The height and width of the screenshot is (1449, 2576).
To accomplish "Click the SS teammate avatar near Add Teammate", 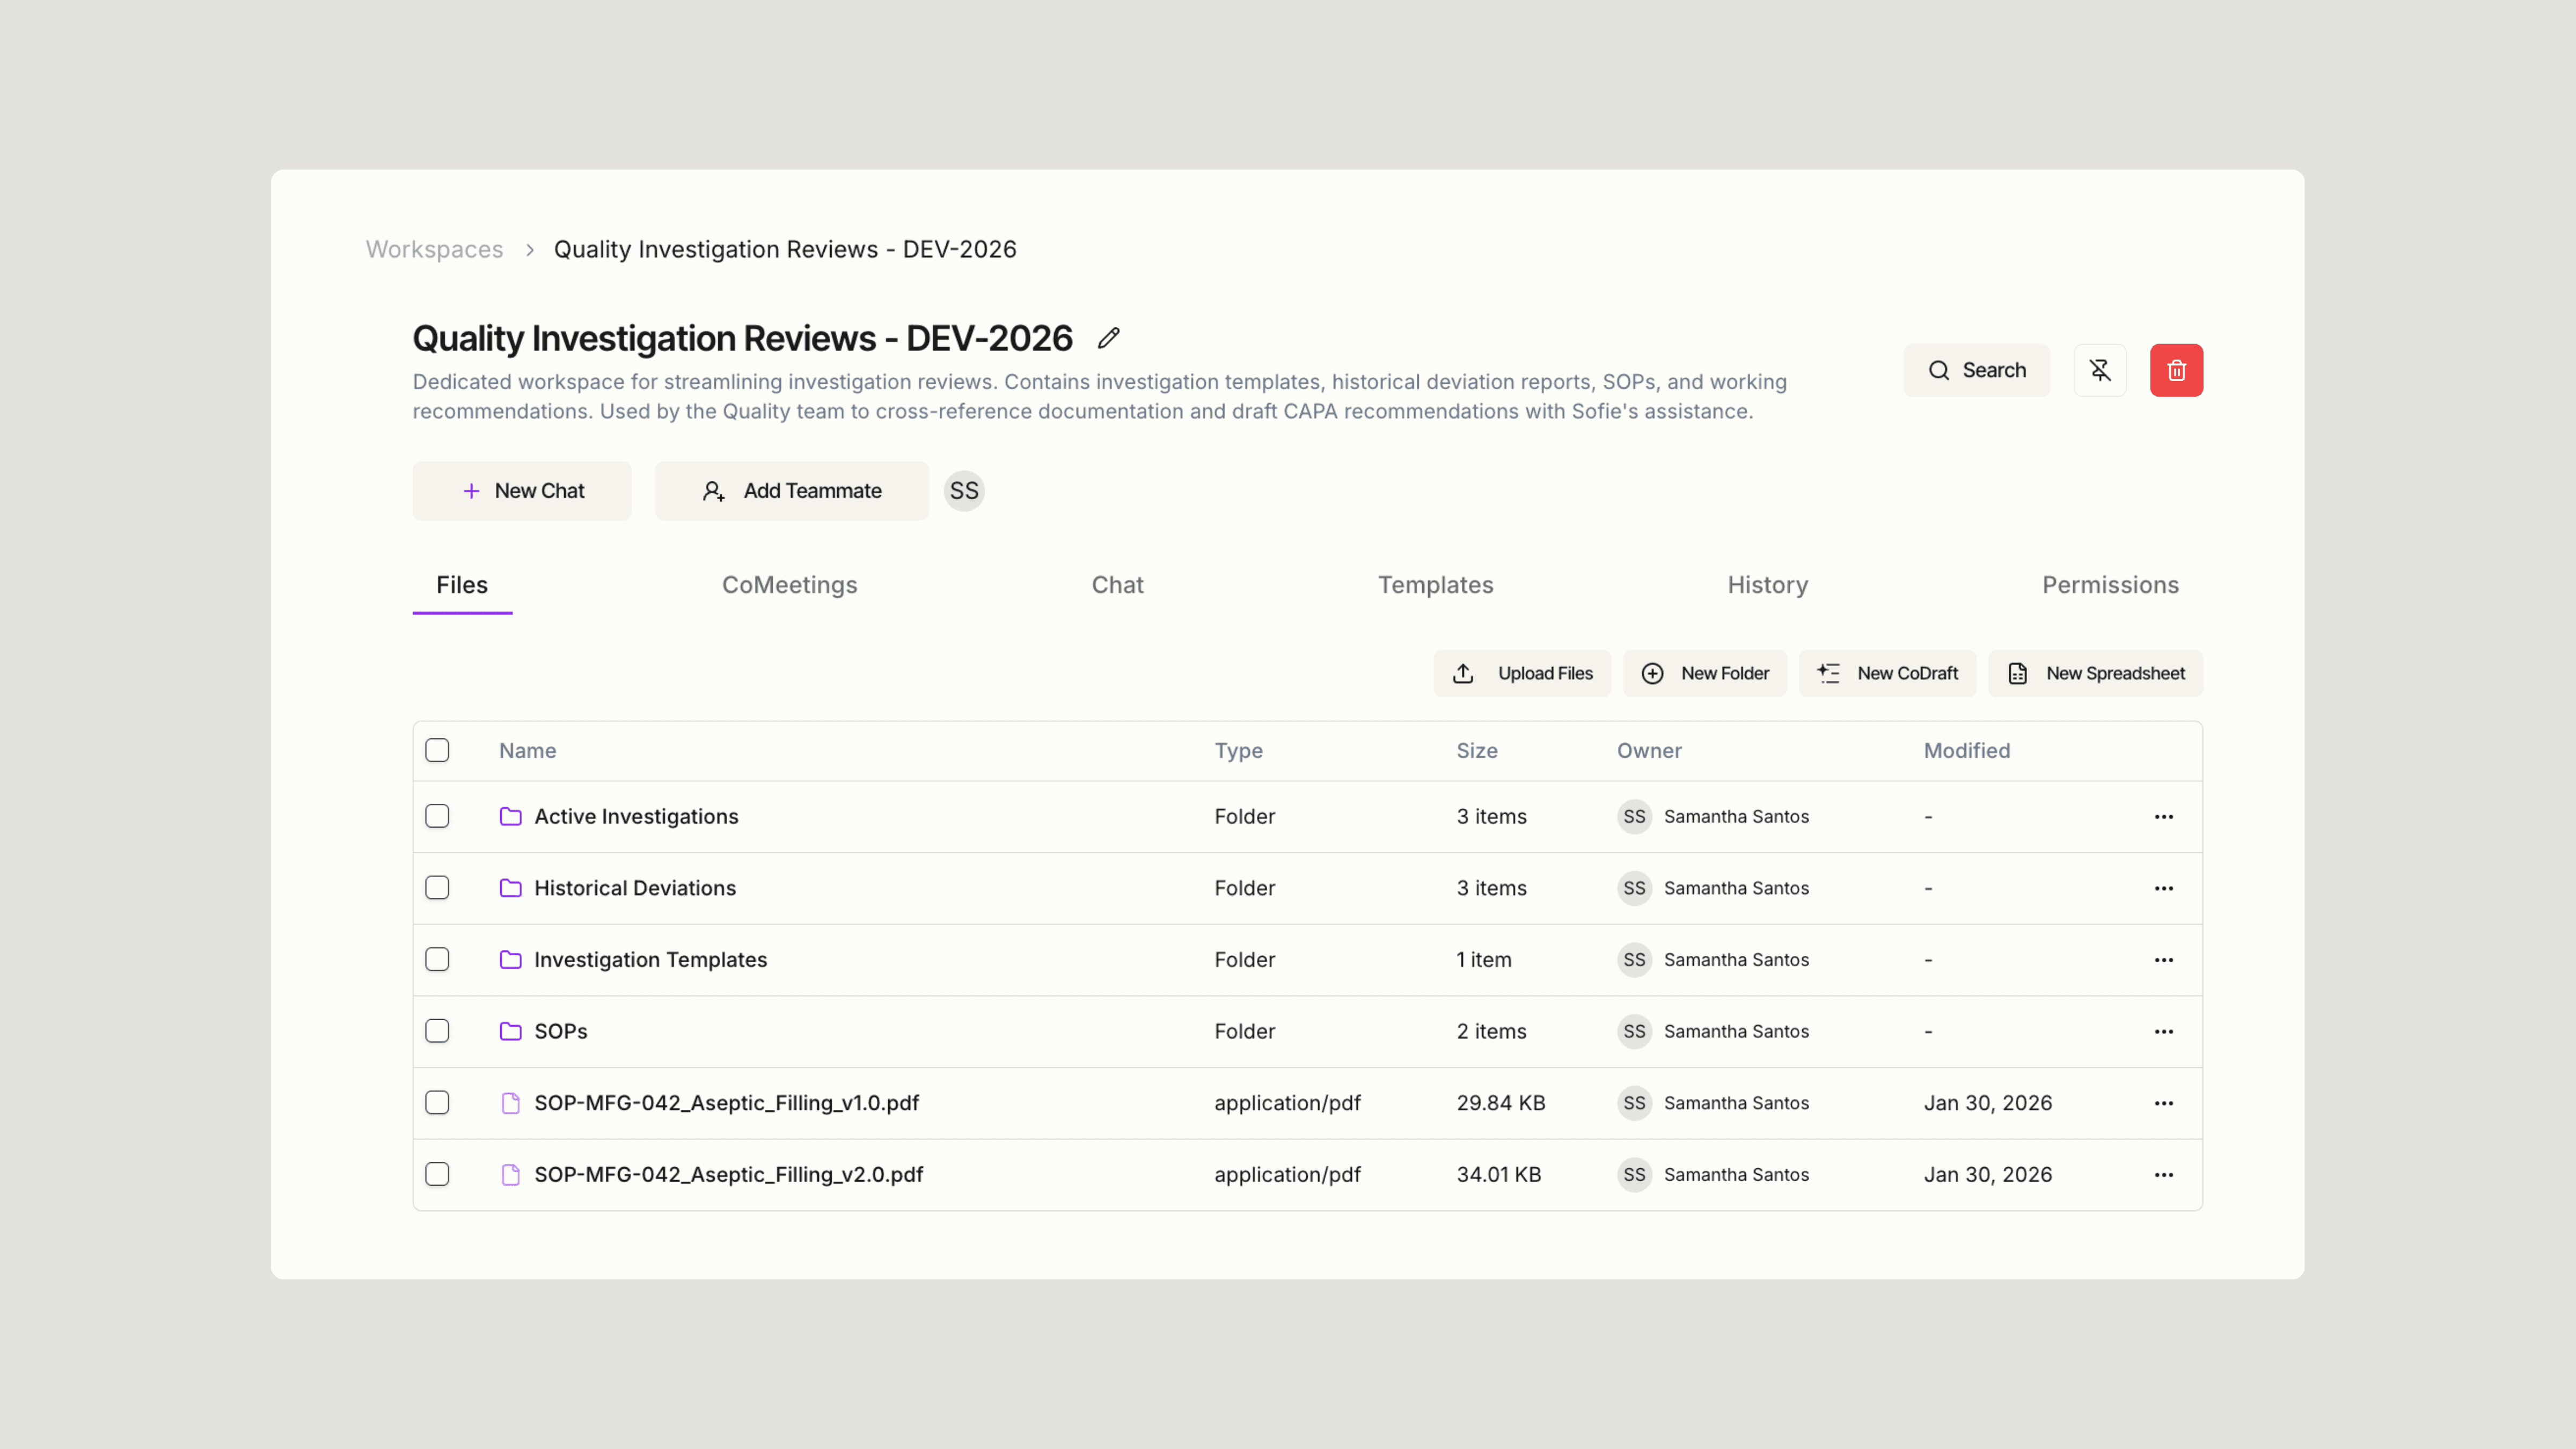I will click(x=964, y=491).
